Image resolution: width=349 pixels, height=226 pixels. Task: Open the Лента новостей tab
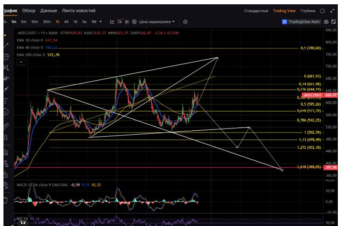pyautogui.click(x=79, y=11)
